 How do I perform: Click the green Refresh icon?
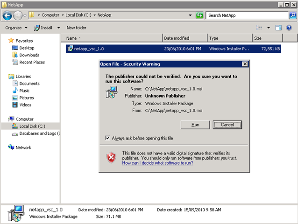tap(199, 15)
